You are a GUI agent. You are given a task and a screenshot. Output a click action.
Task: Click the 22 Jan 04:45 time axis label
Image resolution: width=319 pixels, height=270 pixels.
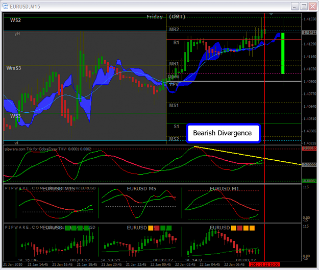(x=210, y=264)
